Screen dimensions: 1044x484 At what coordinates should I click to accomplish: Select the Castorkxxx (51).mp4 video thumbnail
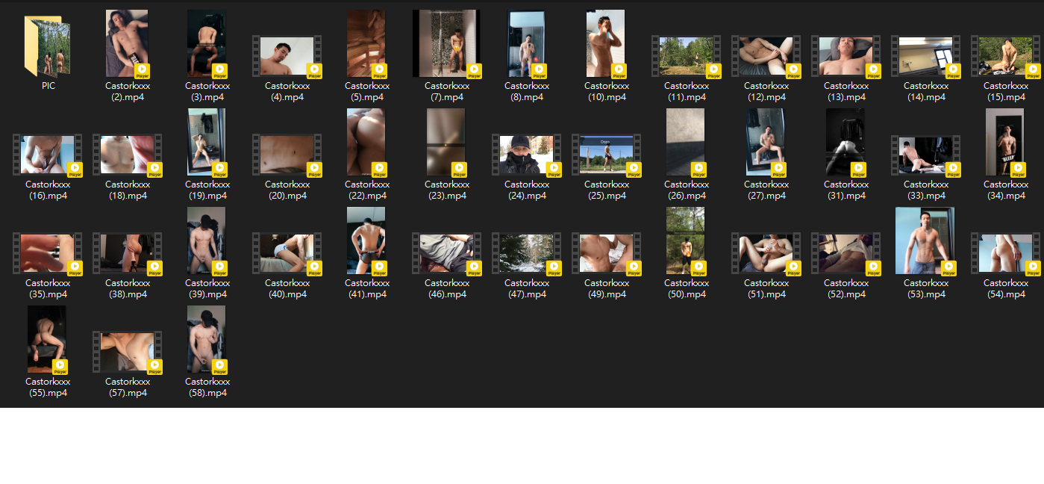tap(766, 253)
